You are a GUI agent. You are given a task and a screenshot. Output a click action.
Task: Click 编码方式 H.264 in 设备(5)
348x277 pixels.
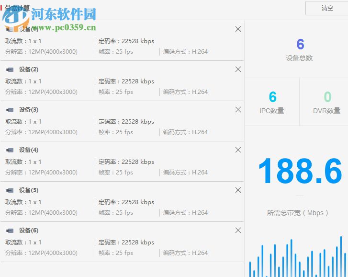(x=186, y=213)
